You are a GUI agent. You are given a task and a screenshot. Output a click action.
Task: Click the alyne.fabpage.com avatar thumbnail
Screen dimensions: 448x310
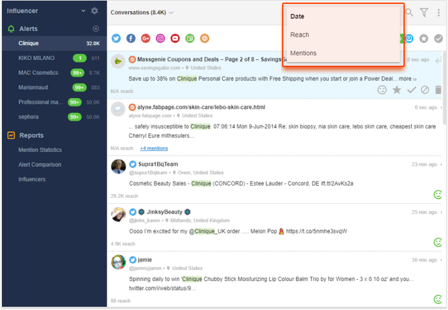[x=118, y=109]
